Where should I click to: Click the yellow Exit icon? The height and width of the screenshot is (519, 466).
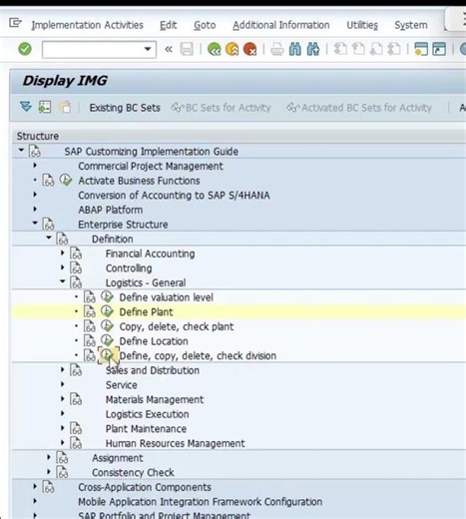233,49
